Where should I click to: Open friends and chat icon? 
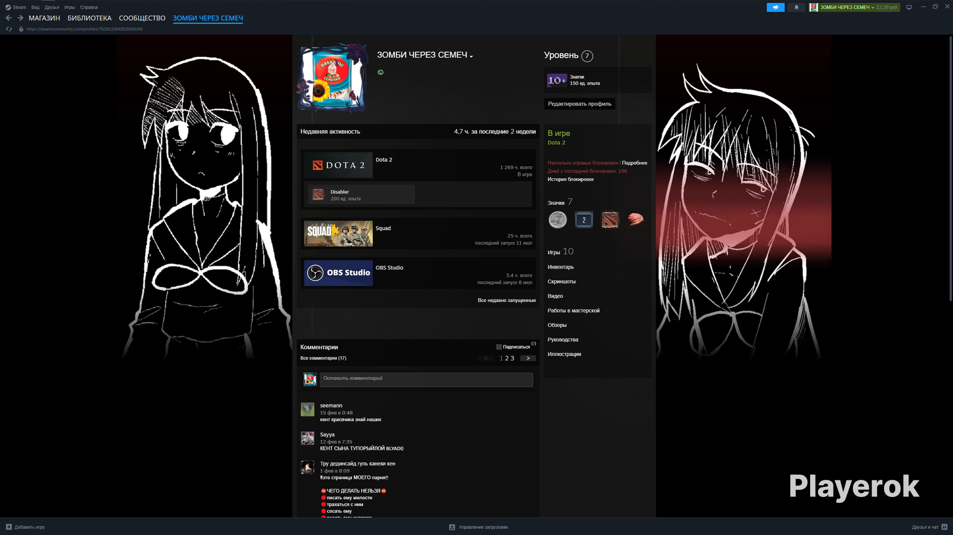[x=944, y=527]
